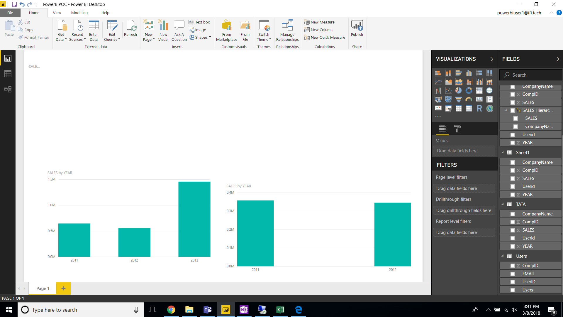Switch to Report view in left sidebar

coord(8,58)
